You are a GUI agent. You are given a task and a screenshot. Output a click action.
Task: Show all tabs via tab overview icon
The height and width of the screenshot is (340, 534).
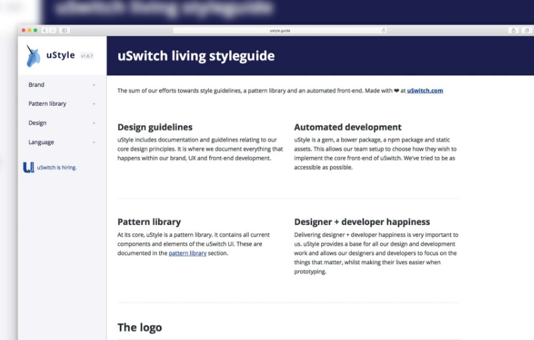[527, 31]
